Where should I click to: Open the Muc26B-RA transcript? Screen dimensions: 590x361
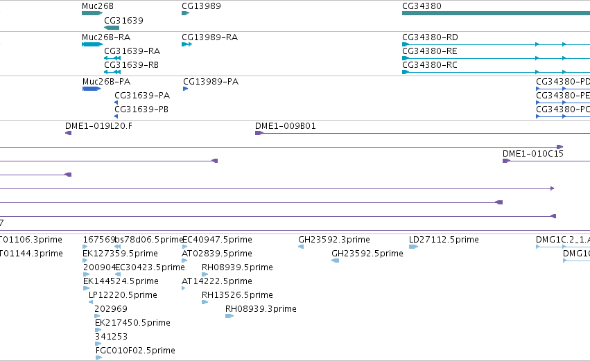92,44
